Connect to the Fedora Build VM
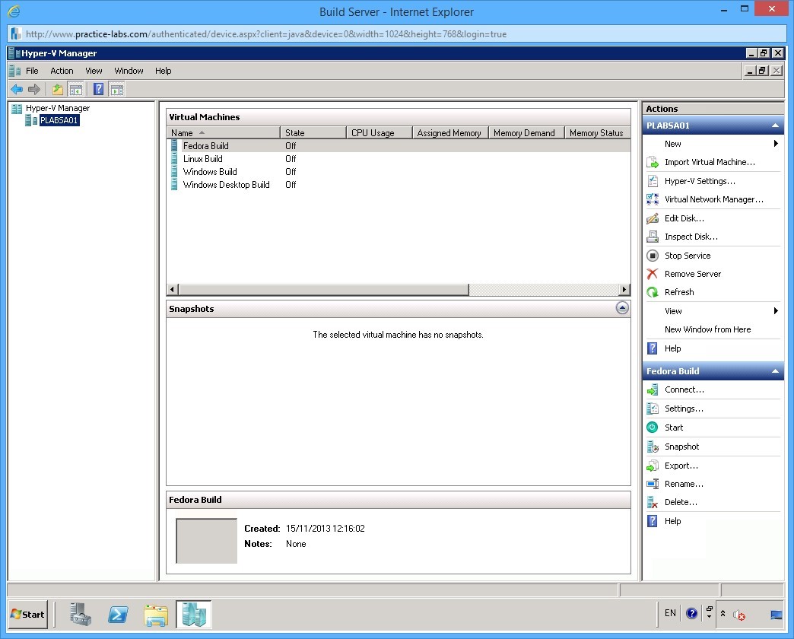 point(684,389)
